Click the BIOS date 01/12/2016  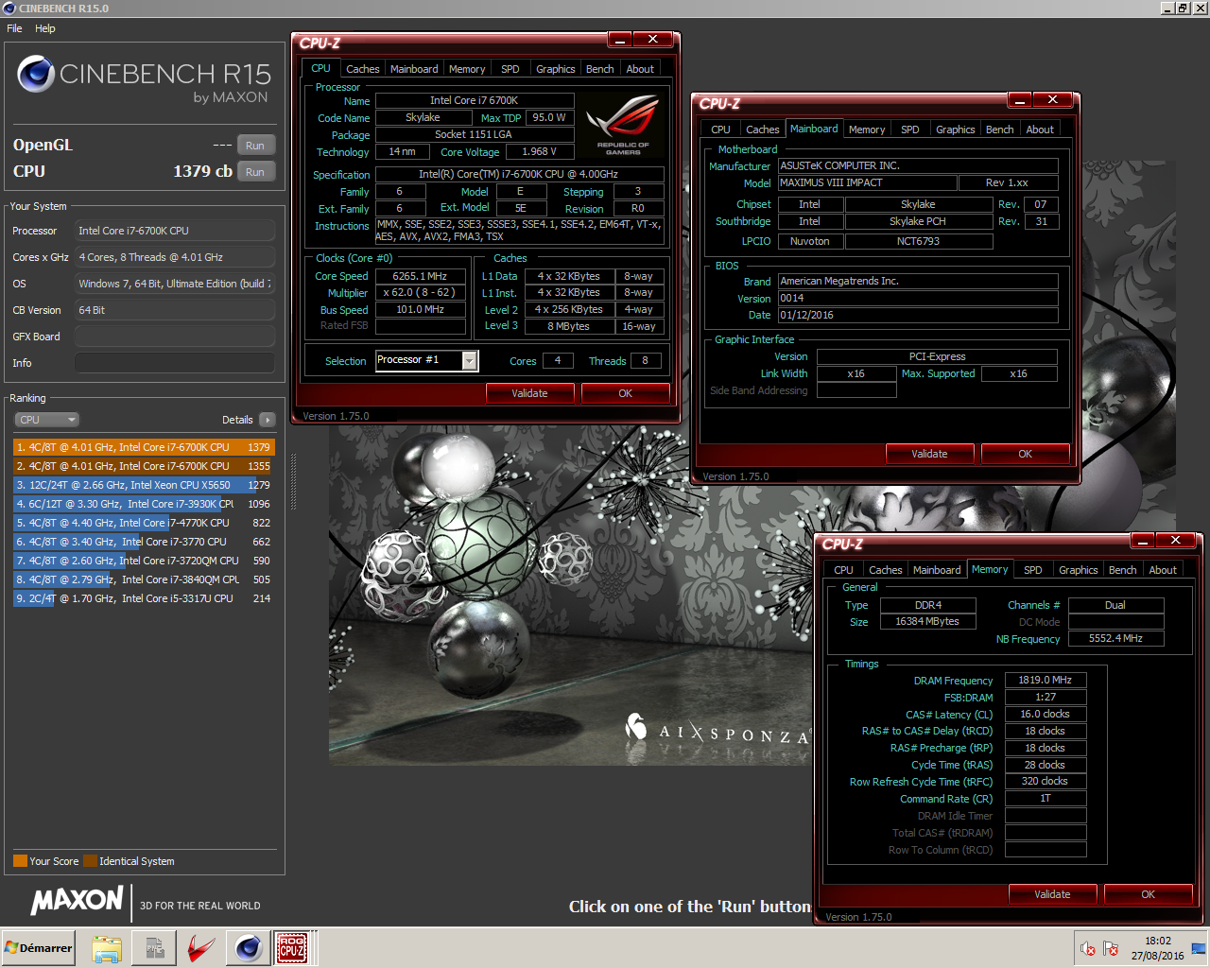point(917,315)
